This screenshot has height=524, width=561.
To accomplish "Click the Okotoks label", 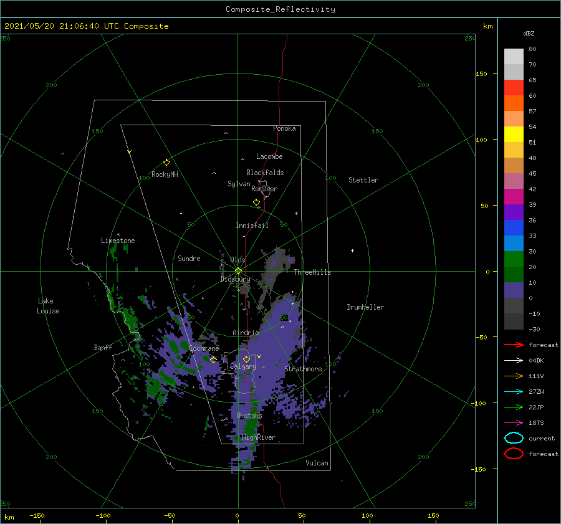I will pos(249,416).
